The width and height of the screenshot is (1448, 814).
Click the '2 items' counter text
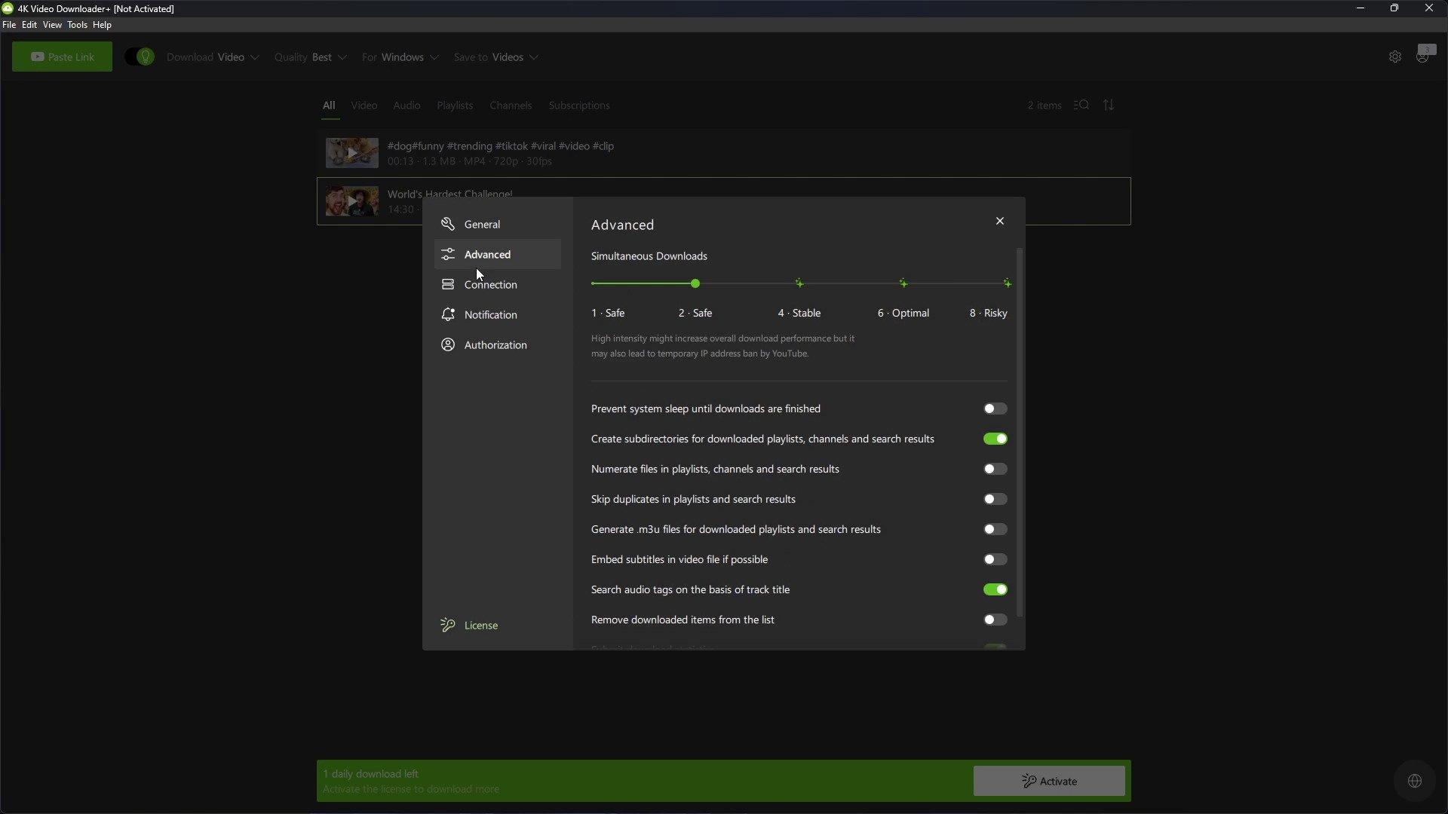click(1045, 106)
